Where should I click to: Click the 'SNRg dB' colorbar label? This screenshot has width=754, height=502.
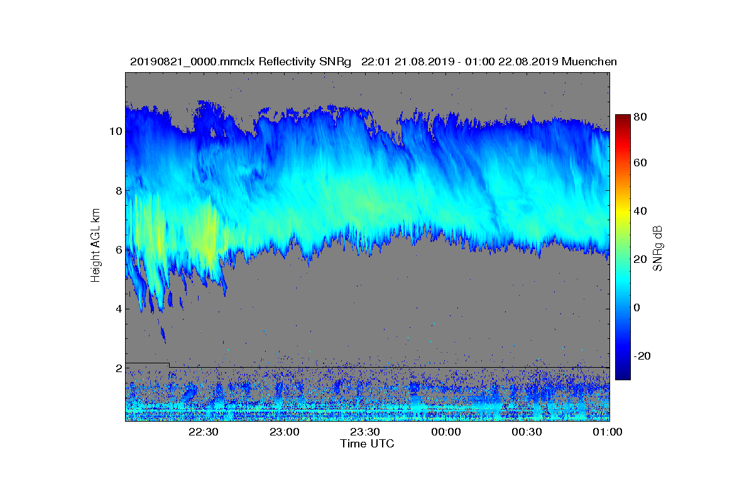click(658, 248)
